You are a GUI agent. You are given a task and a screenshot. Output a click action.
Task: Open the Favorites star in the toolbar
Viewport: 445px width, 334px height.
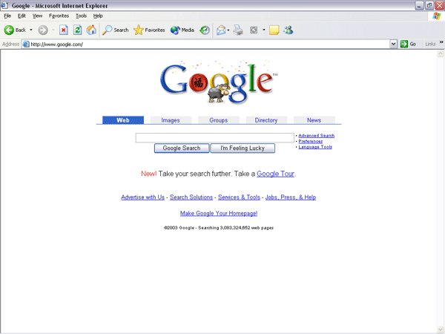[149, 30]
